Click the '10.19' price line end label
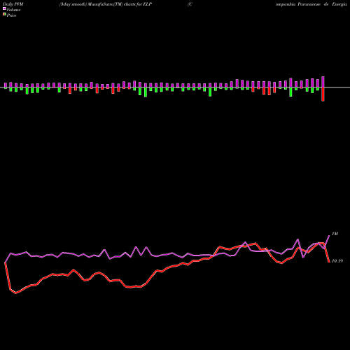Screen dimensions: 350x350 [337, 261]
